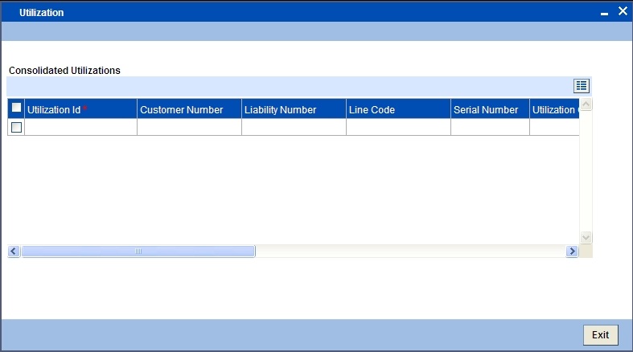Click the empty Line Code cell
633x352 pixels.
coord(398,127)
